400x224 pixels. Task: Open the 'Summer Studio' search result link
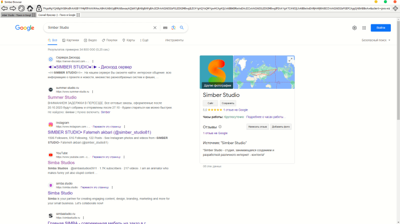pos(62,97)
